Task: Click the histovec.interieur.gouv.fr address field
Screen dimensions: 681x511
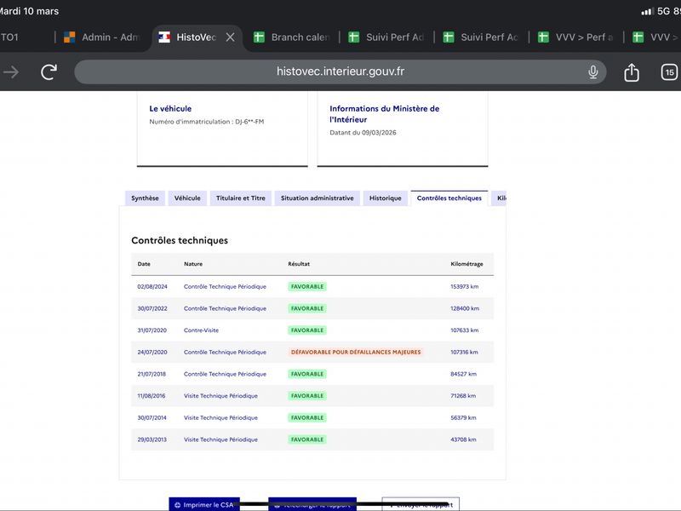Action: (x=340, y=72)
